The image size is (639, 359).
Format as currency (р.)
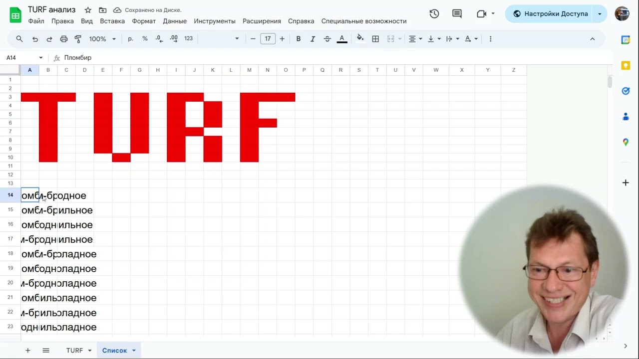coord(131,38)
